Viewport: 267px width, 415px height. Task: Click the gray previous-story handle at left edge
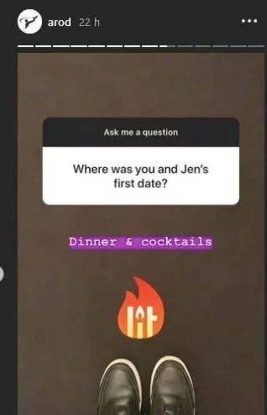[1, 274]
